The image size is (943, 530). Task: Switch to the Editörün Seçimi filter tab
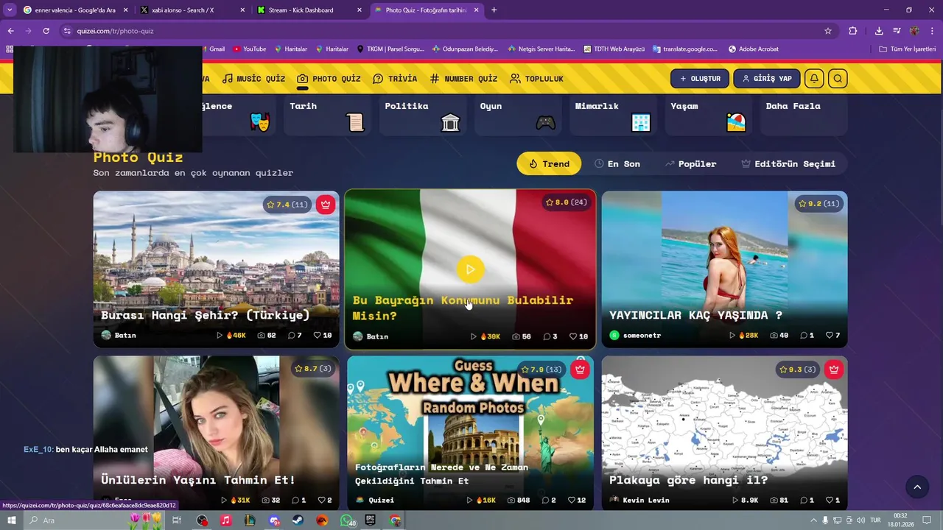[x=788, y=163]
